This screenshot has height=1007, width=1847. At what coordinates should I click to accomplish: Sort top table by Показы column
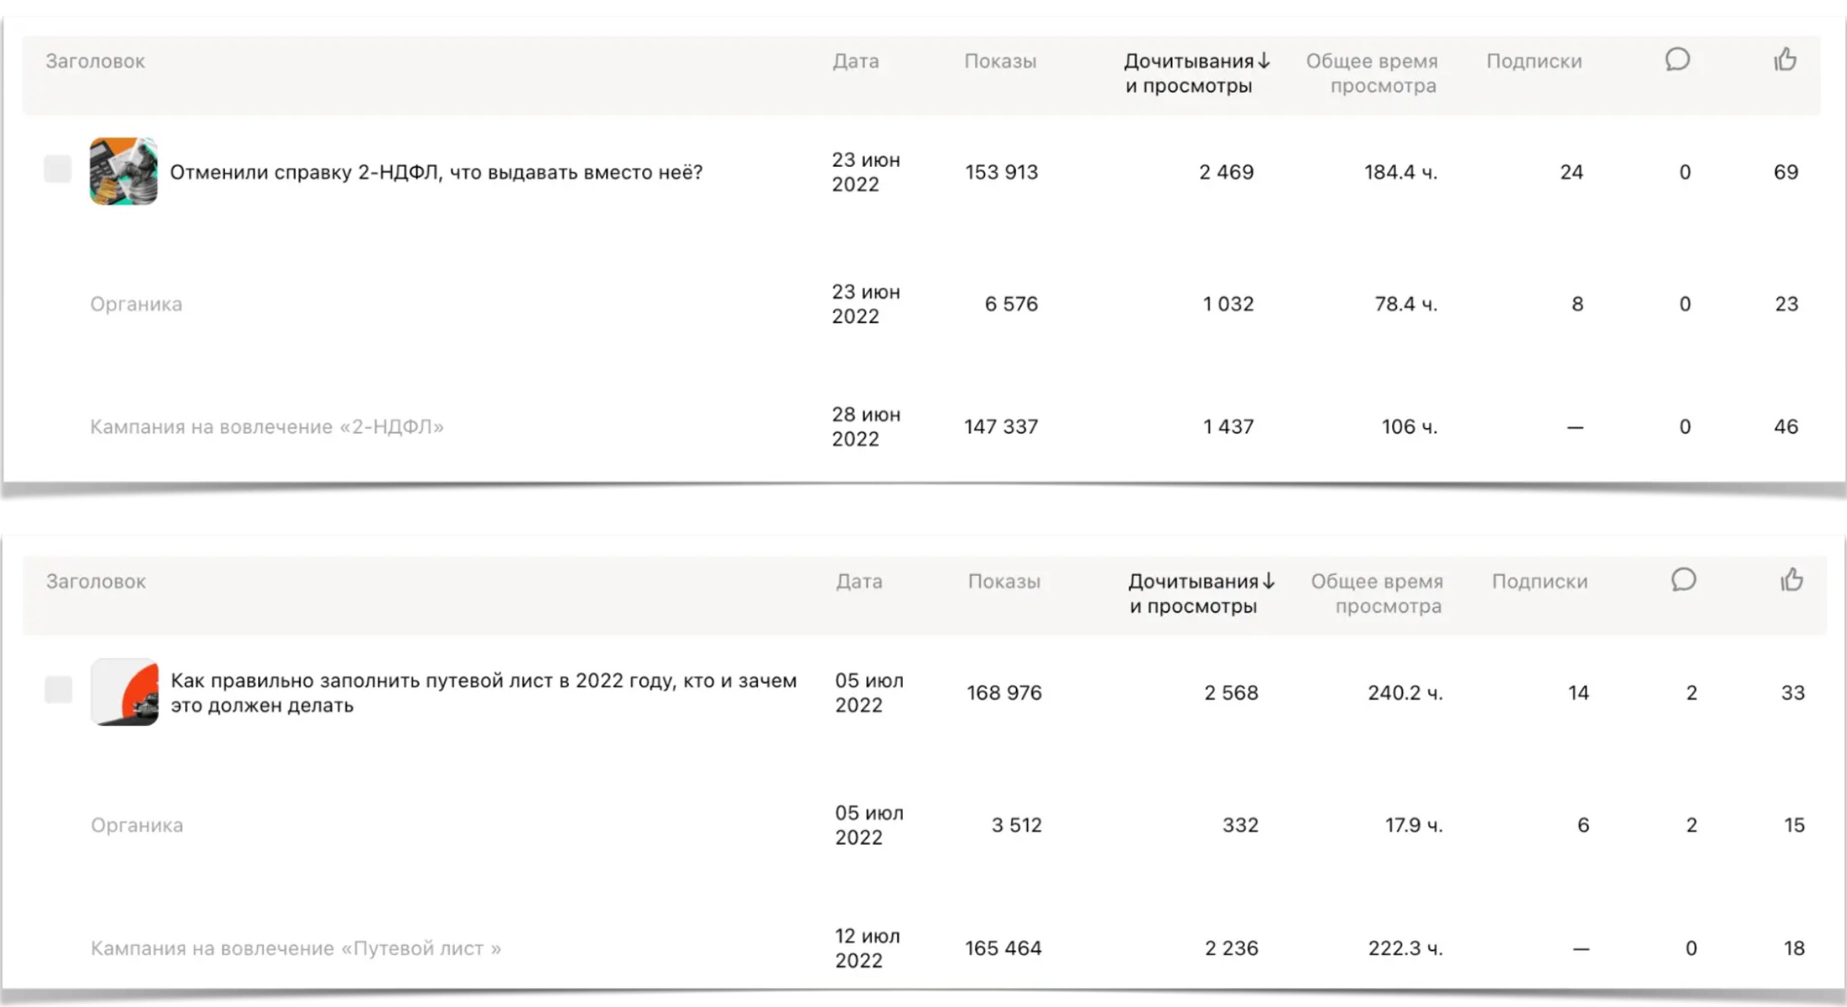[x=1000, y=61]
